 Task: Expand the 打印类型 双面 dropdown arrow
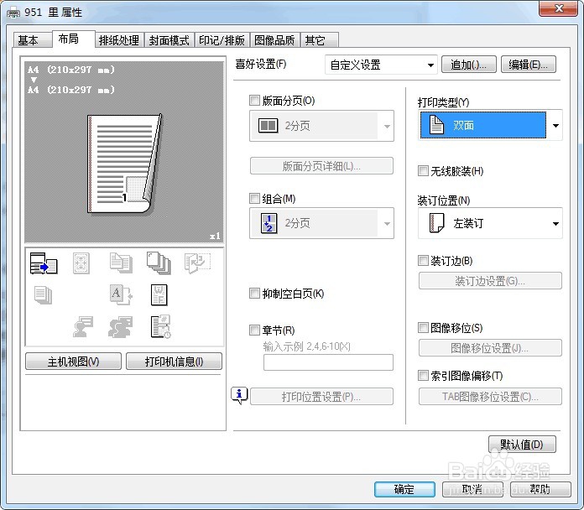coord(555,126)
